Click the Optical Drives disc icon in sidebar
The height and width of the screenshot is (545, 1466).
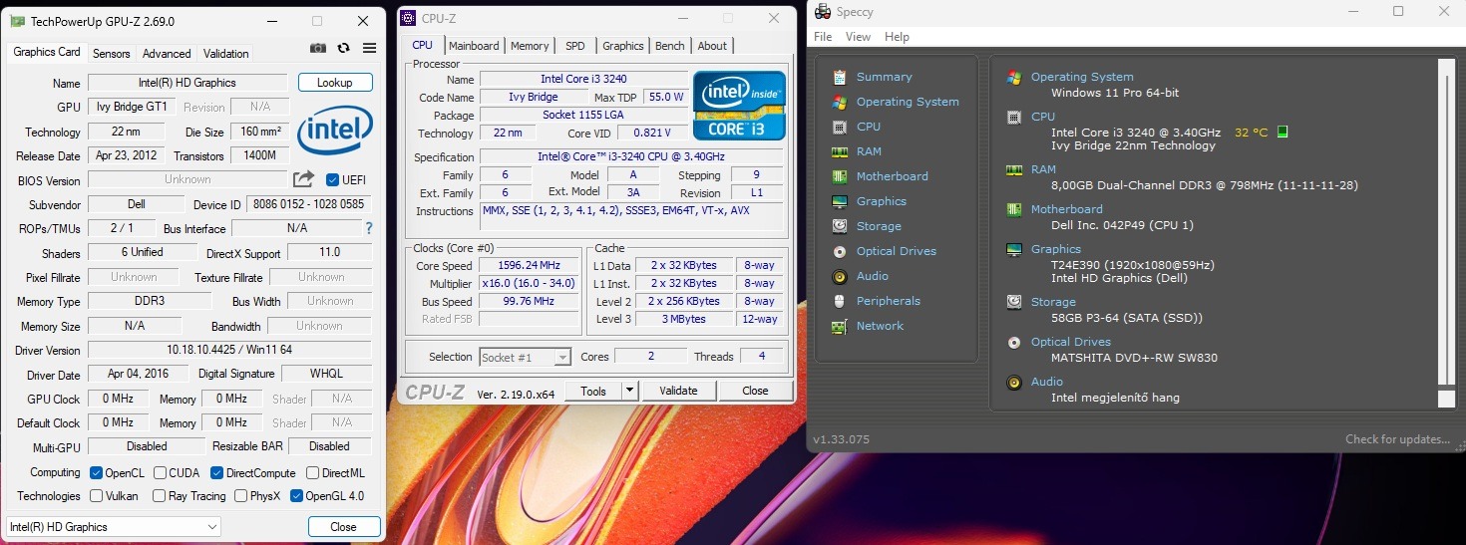[x=840, y=251]
